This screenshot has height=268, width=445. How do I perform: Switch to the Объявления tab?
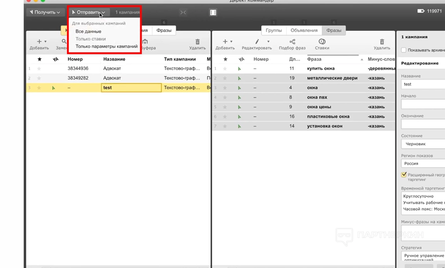pos(304,30)
